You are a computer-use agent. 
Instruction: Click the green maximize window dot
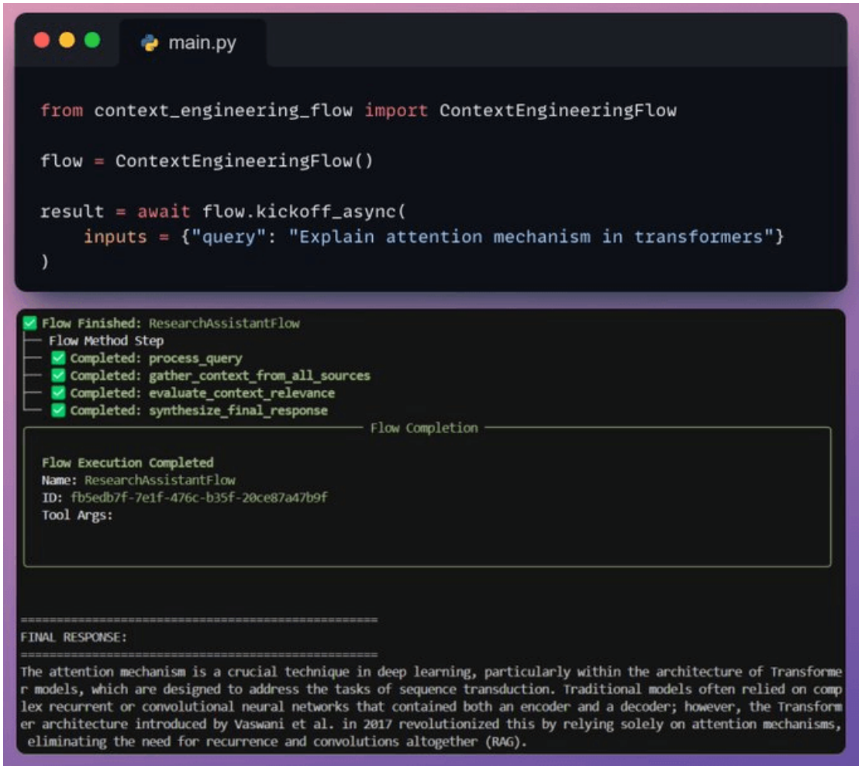pyautogui.click(x=92, y=40)
